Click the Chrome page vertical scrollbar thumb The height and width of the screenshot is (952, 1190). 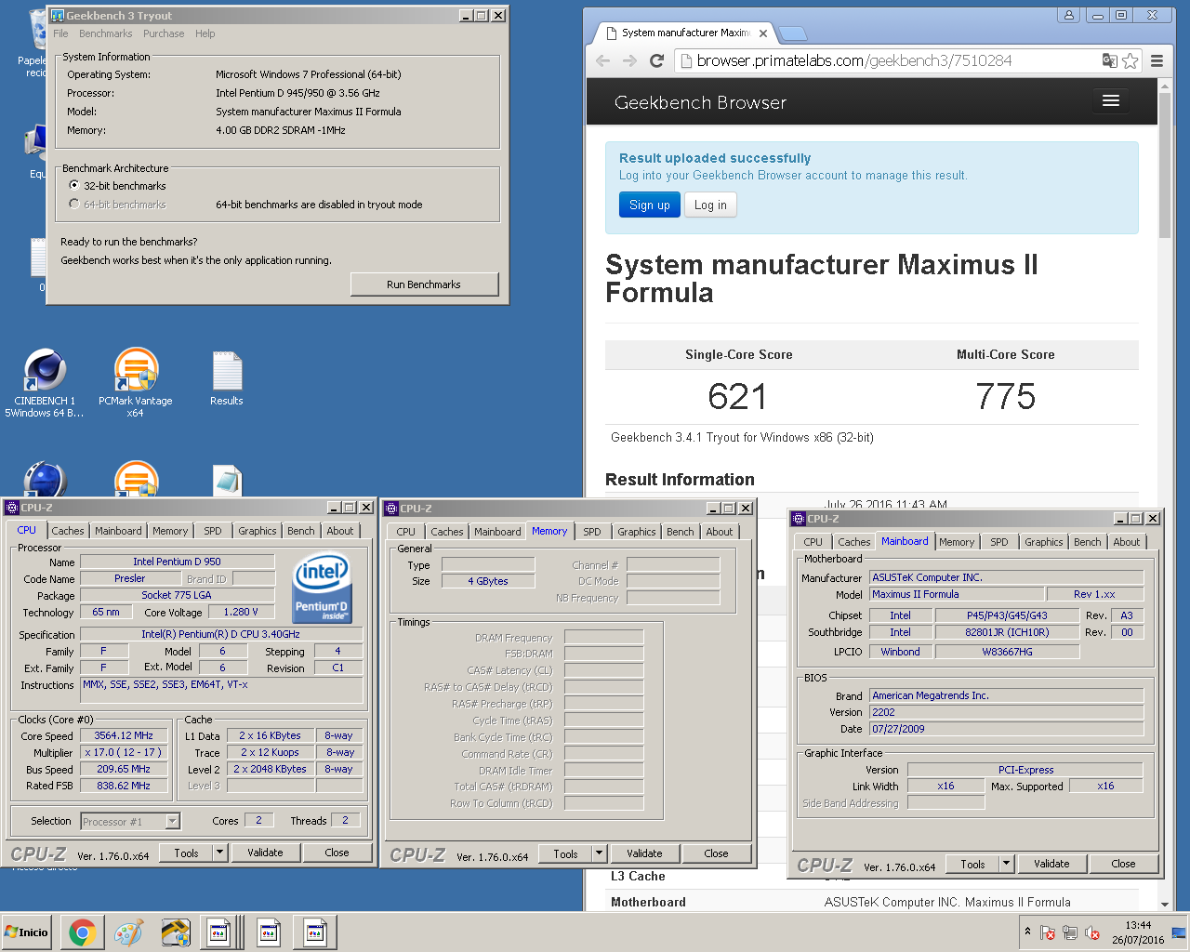click(1165, 165)
